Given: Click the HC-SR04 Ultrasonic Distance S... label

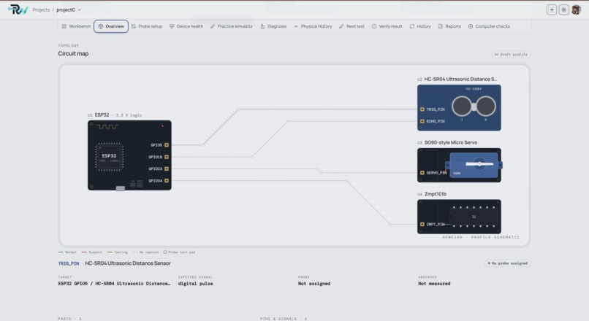Looking at the screenshot, I should [x=460, y=79].
